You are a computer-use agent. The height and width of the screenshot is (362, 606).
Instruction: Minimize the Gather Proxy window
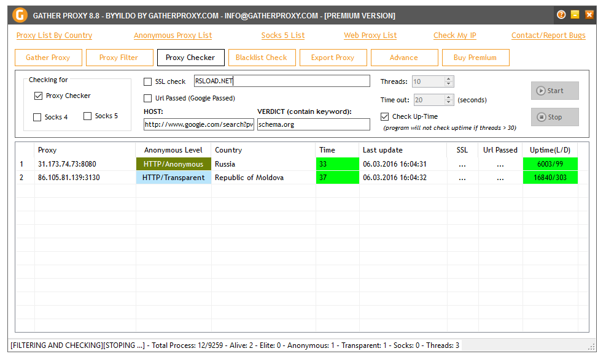(x=575, y=15)
